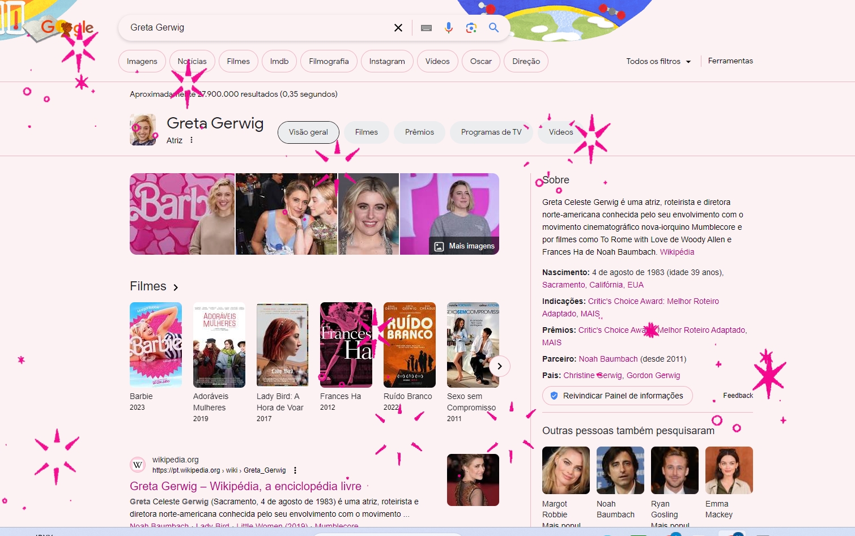Open the Indicações Critic's Choice Award link
855x536 pixels.
631,307
